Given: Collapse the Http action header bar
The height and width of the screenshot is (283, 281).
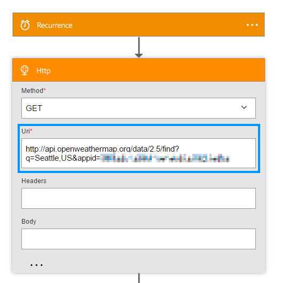Looking at the screenshot, I should pyautogui.click(x=138, y=70).
